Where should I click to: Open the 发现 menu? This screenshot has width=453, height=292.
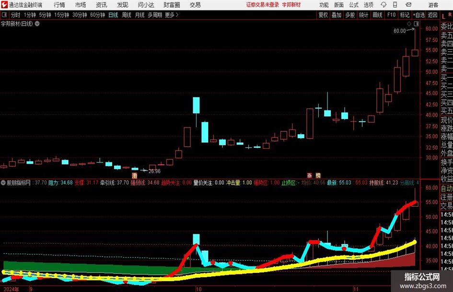tap(123, 5)
